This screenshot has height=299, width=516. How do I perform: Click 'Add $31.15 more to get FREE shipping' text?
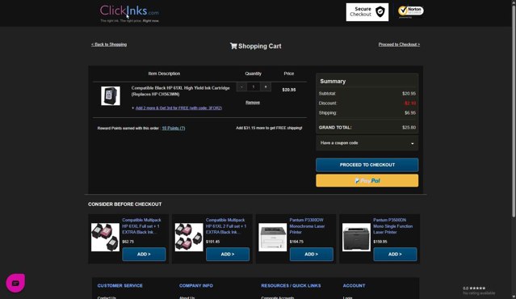click(x=269, y=128)
